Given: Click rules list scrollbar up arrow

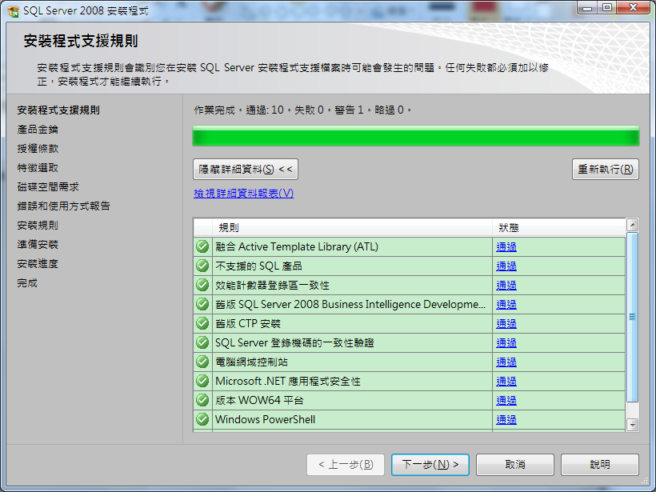Looking at the screenshot, I should click(633, 225).
